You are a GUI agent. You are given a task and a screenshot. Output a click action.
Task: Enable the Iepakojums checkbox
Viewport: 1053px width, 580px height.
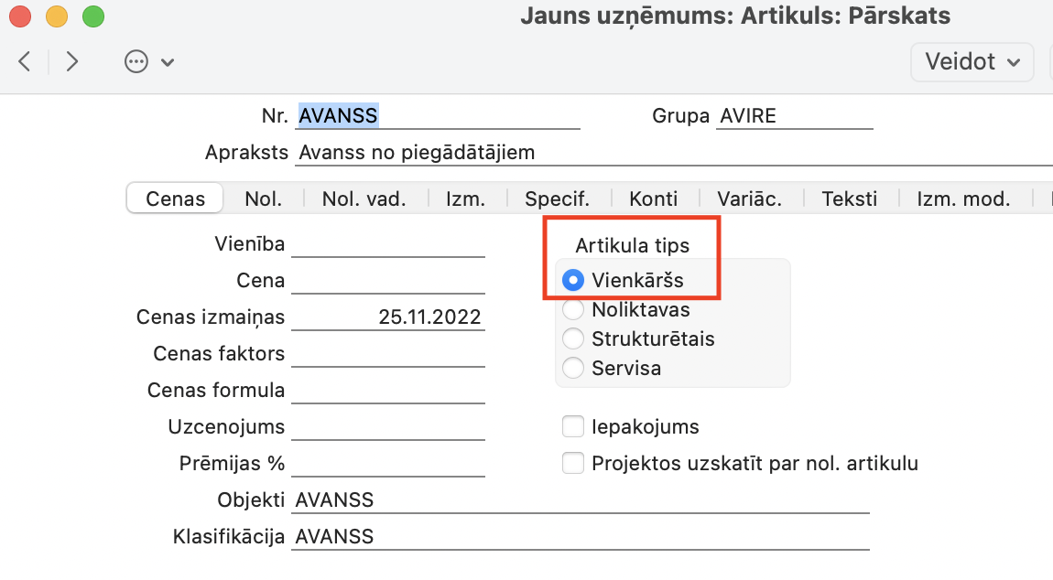[573, 426]
